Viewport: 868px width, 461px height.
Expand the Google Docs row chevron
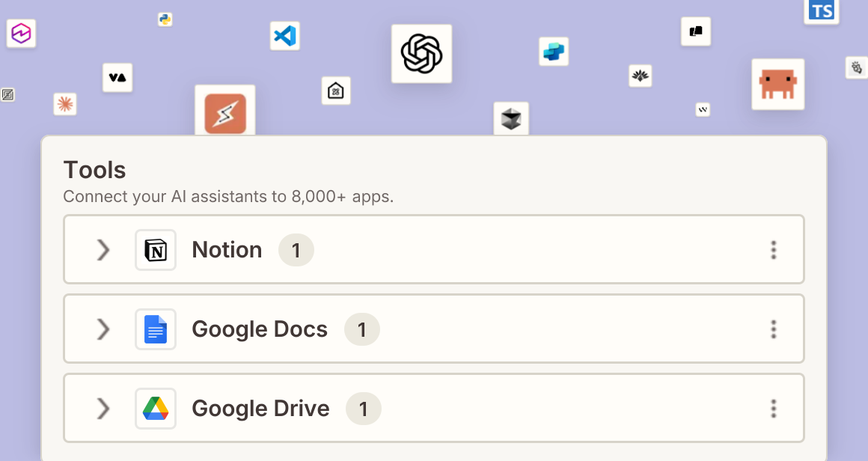tap(103, 329)
